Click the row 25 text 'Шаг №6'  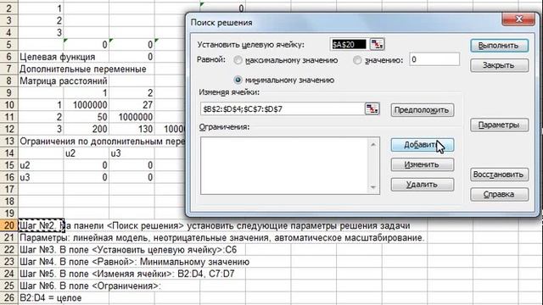coord(90,286)
